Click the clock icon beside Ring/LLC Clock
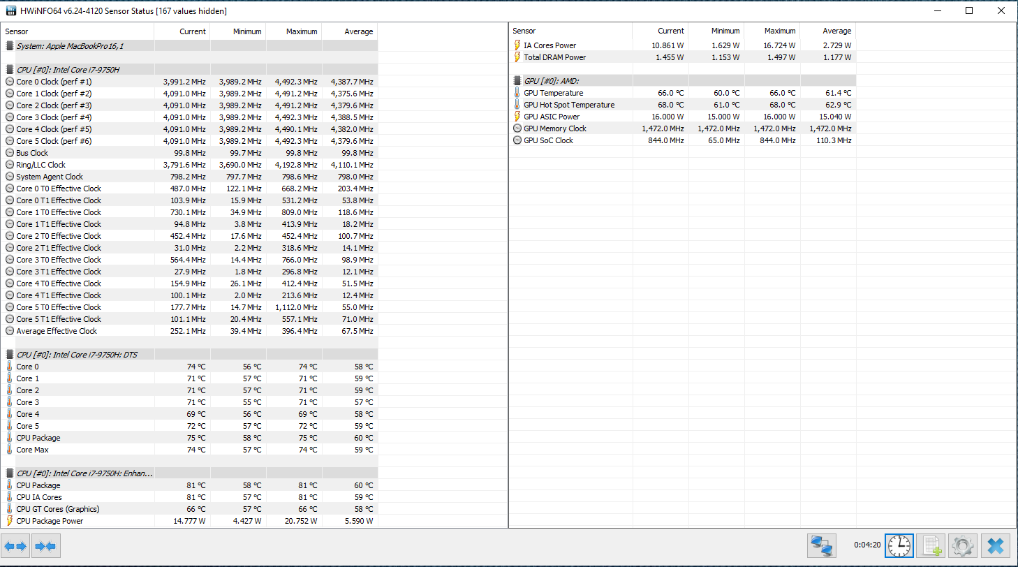Viewport: 1018px width, 567px height. coord(10,165)
